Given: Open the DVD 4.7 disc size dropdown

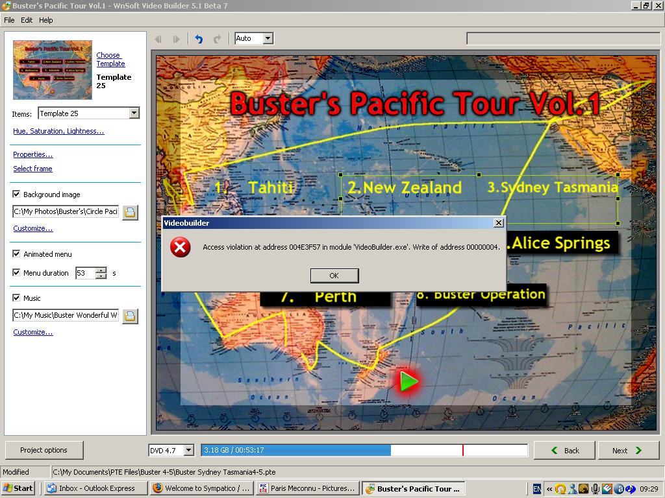Looking at the screenshot, I should tap(188, 450).
